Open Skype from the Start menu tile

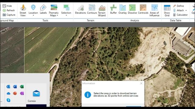point(8,100)
